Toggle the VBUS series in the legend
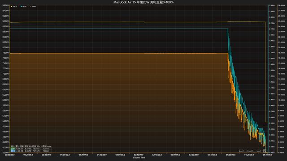 pos(14,7)
